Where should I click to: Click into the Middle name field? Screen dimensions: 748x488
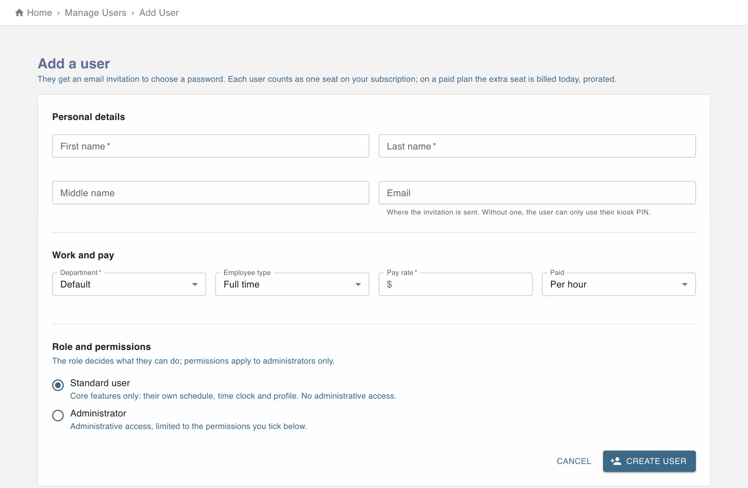click(211, 193)
